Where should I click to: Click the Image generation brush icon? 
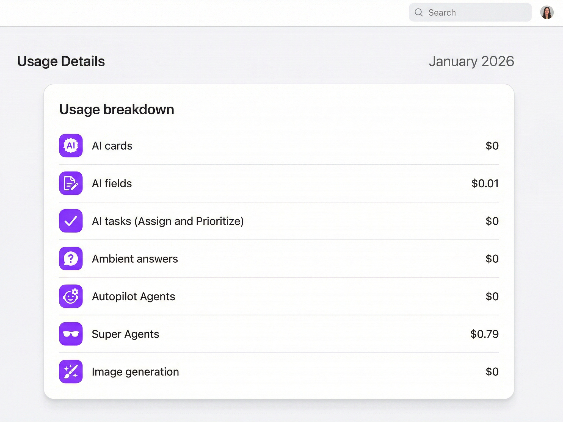click(71, 371)
